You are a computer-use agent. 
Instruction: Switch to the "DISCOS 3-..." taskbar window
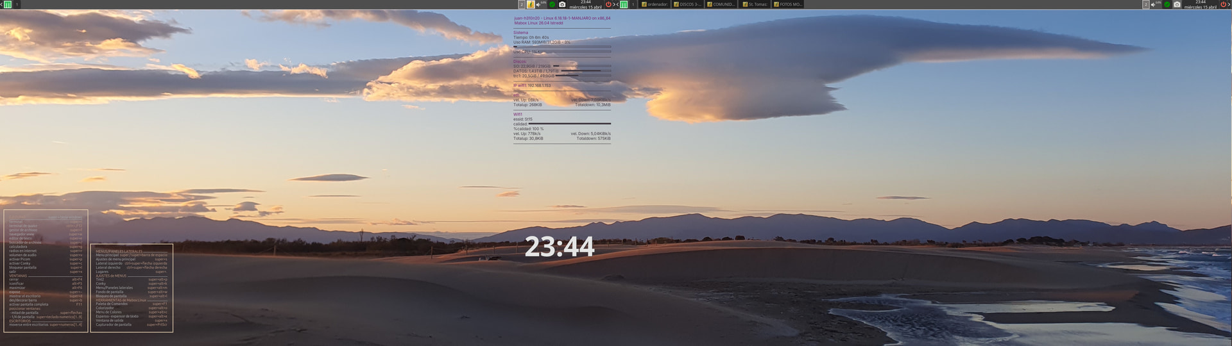click(x=688, y=4)
